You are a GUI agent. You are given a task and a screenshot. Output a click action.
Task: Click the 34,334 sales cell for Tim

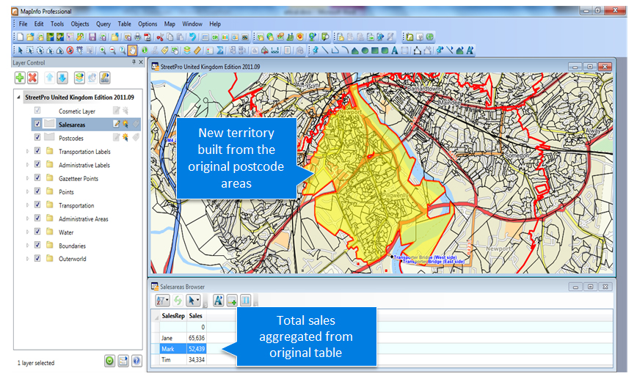pos(196,359)
